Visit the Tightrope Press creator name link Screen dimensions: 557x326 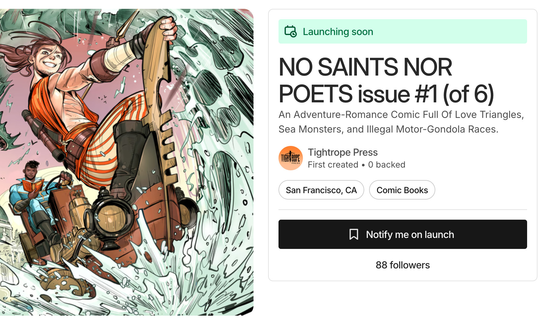343,152
